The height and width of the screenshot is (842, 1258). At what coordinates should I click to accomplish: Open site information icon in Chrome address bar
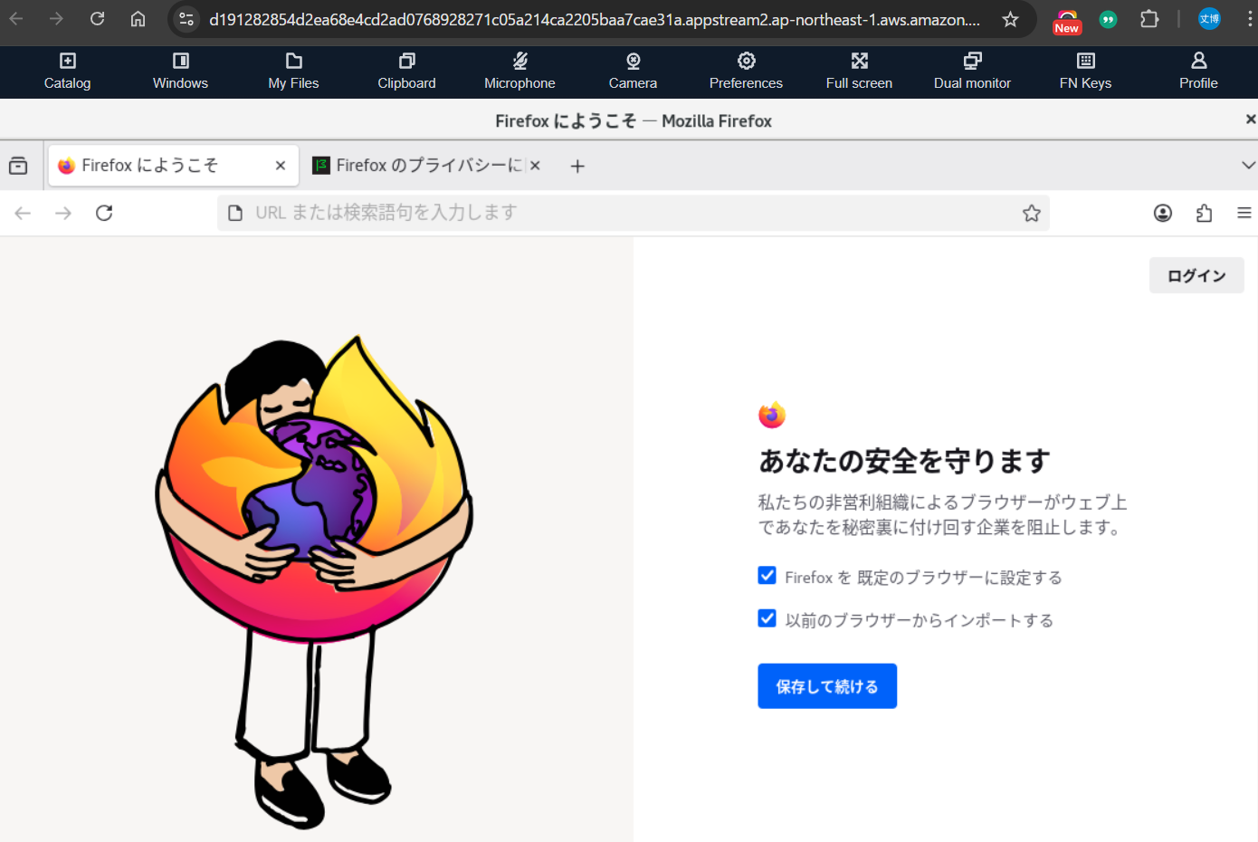click(x=186, y=19)
